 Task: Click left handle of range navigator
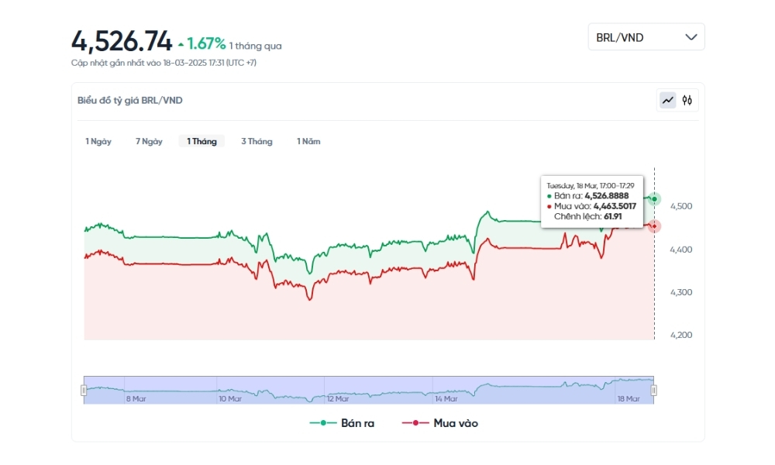(x=84, y=391)
